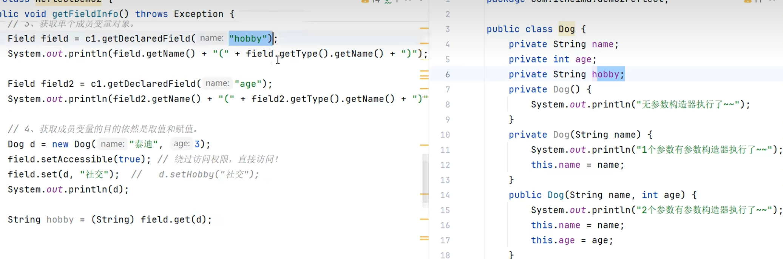Click the name: hint before "hobby"
This screenshot has width=783, height=259.
pos(212,38)
